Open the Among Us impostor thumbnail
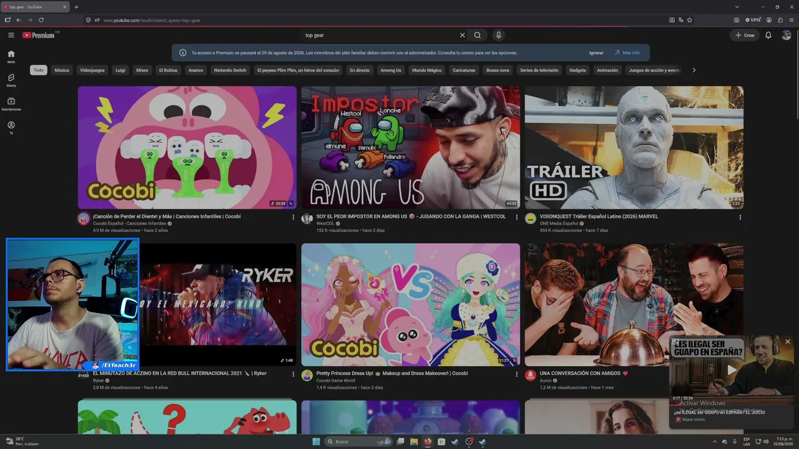The width and height of the screenshot is (799, 449). coord(411,148)
